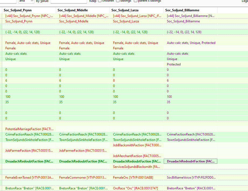This screenshot has width=248, height=191.
Task: Select the "[v44] Soc_Soljund_Midelle" record cell
Action: (x=83, y=16)
